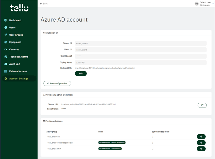Viewport: 215px width, 159px height.
Task: Select Technical Alarms in sidebar
Action: 19,57
